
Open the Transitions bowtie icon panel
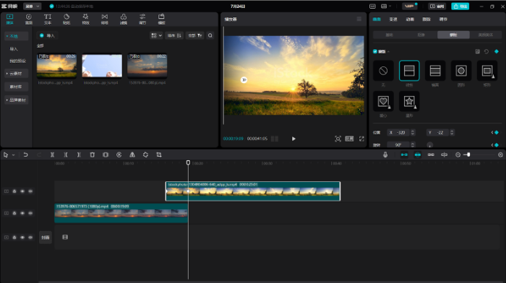pyautogui.click(x=105, y=19)
